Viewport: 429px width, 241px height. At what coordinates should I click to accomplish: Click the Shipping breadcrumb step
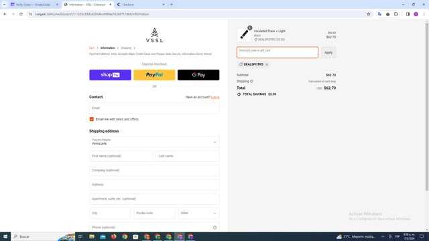pyautogui.click(x=126, y=48)
